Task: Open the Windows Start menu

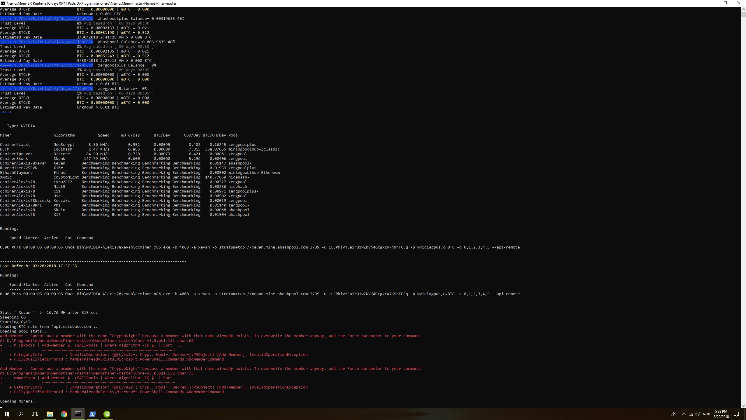Action: [x=7, y=414]
